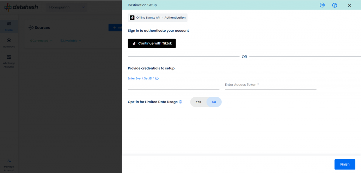Open the Homspunnn workspace dropdown

pyautogui.click(x=67, y=7)
